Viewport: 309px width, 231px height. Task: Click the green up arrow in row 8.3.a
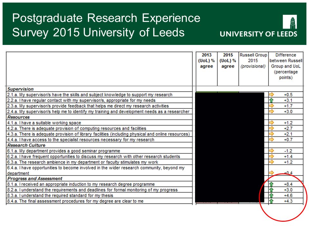pyautogui.click(x=271, y=195)
